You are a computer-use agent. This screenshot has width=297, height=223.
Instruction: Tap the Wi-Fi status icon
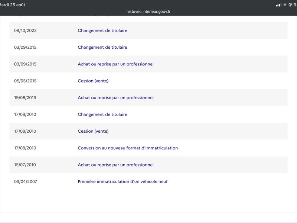coord(285,5)
